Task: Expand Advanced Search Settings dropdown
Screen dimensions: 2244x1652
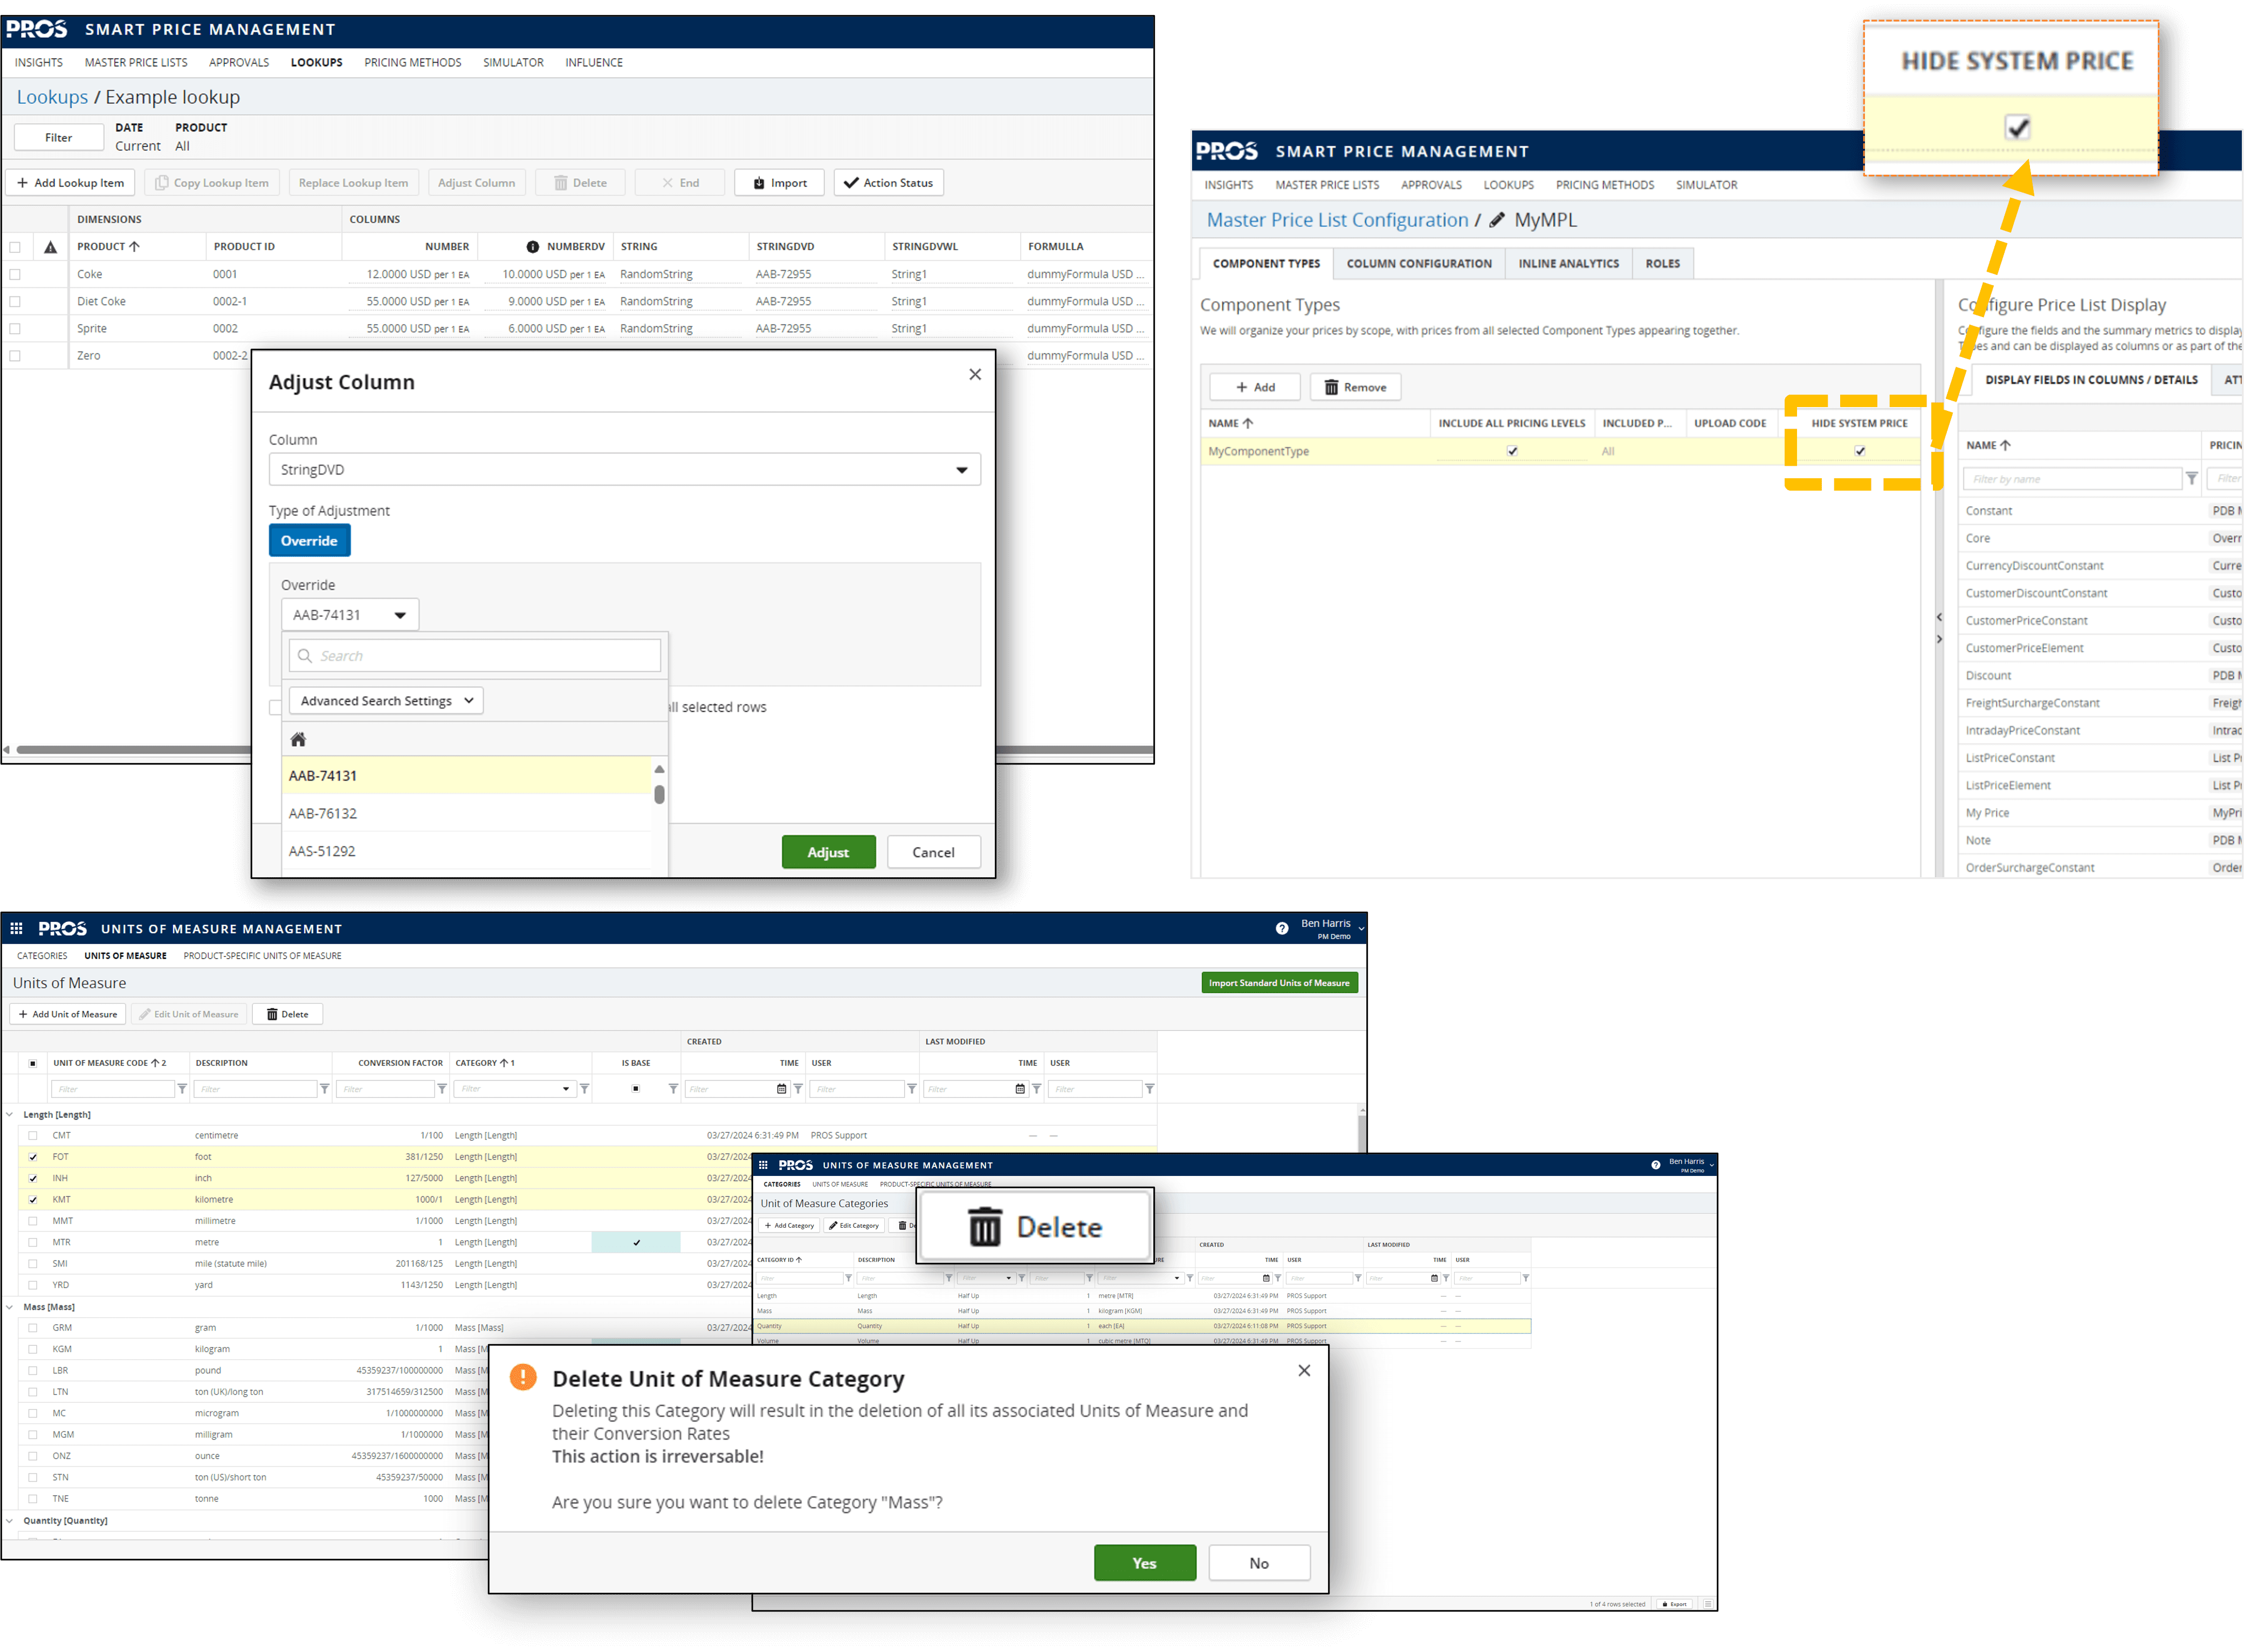Action: [386, 701]
